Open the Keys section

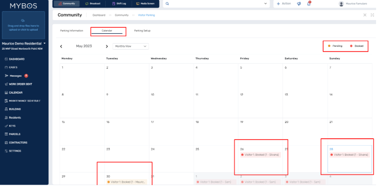click(x=13, y=126)
